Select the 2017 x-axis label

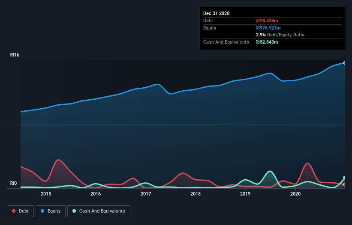[146, 194]
